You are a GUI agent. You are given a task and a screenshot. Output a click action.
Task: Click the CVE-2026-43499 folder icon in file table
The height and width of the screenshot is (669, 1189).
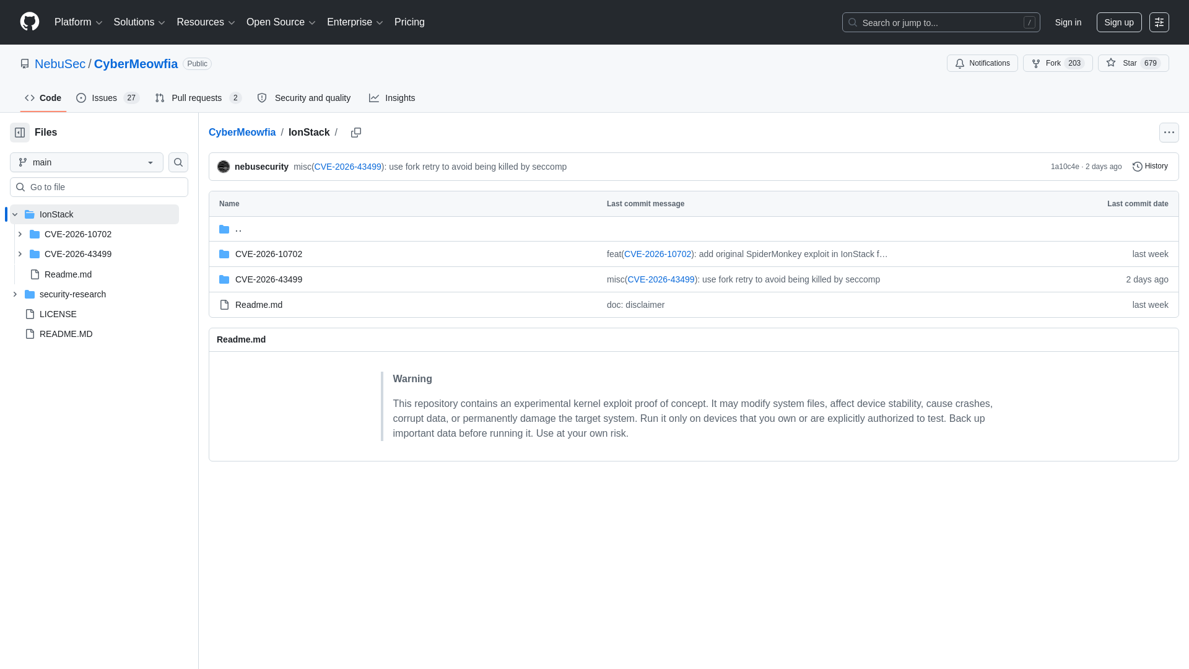(224, 279)
